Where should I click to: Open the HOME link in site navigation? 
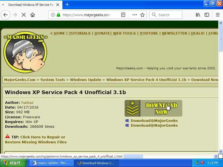pyautogui.click(x=59, y=33)
